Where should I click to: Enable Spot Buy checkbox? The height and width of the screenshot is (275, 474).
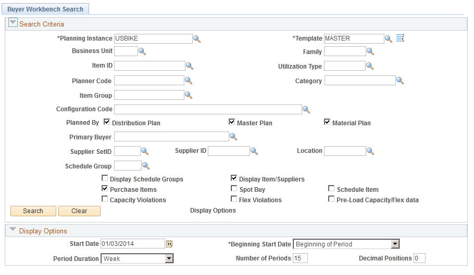point(234,189)
